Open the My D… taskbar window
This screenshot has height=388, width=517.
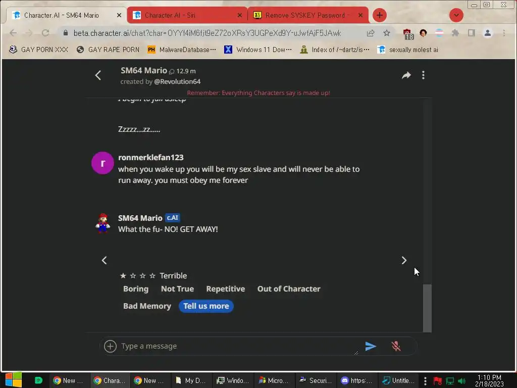190,380
